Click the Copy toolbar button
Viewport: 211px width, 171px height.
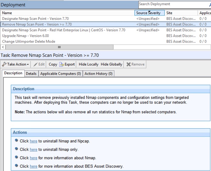point(53,64)
